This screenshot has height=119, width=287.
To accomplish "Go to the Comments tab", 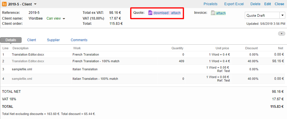I will click(79, 40).
